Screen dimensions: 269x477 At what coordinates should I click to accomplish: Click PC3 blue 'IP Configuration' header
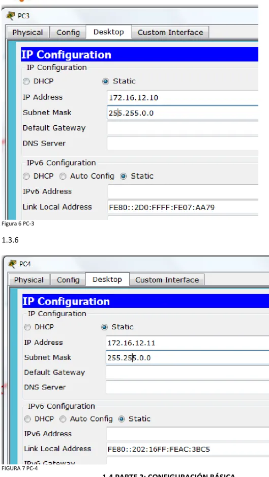[139, 55]
